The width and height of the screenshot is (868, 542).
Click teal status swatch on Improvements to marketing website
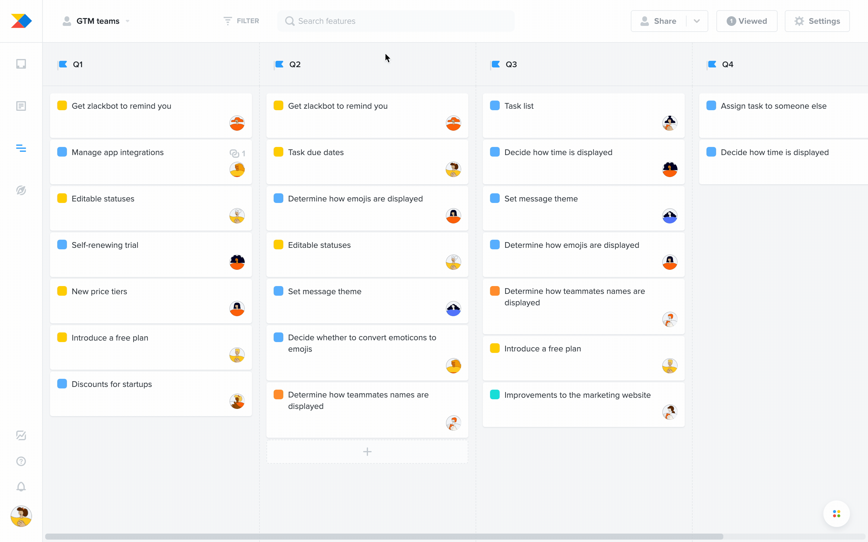point(495,394)
